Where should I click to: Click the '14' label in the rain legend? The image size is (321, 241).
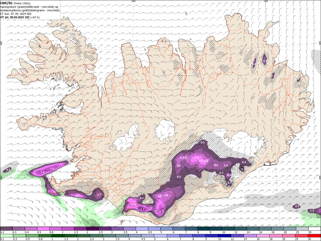(245, 239)
